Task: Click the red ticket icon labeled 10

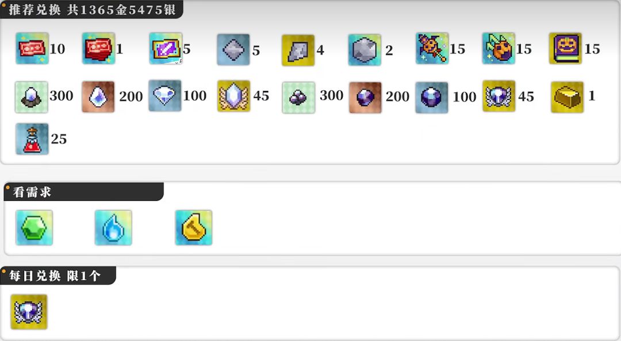Action: (x=32, y=49)
